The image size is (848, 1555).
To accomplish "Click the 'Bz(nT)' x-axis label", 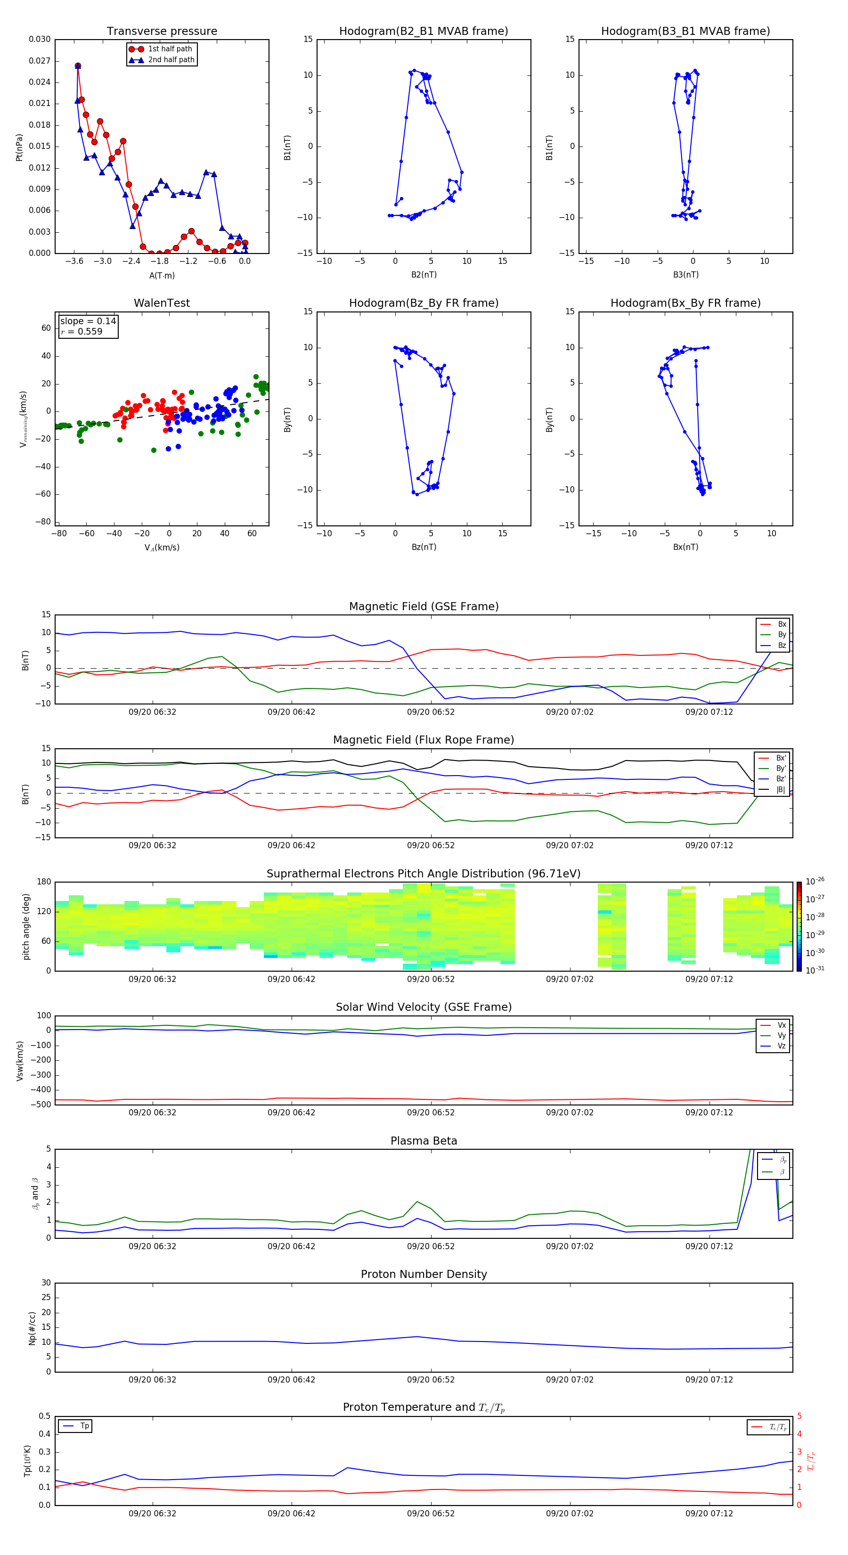I will click(424, 547).
